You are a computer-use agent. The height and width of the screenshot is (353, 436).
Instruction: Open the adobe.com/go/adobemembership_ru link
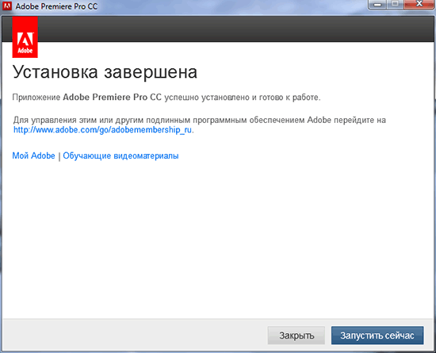(x=102, y=130)
